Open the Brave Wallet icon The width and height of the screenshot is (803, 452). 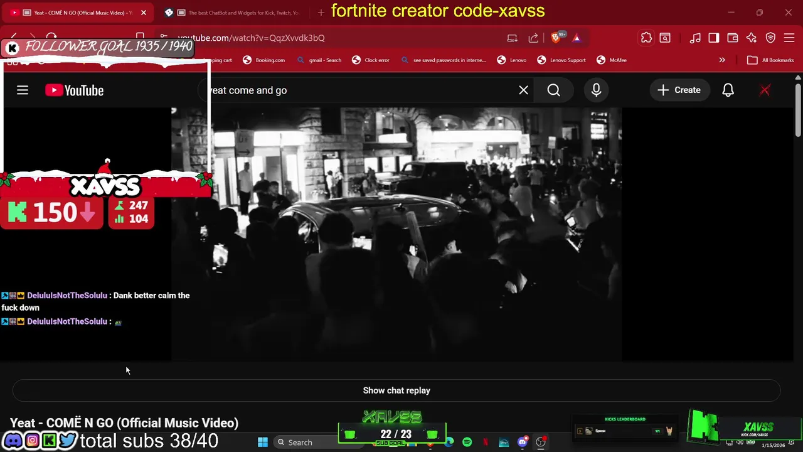[x=733, y=38]
